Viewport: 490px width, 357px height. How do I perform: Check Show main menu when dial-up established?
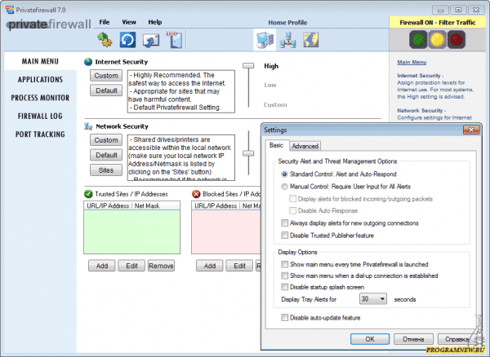[x=284, y=275]
